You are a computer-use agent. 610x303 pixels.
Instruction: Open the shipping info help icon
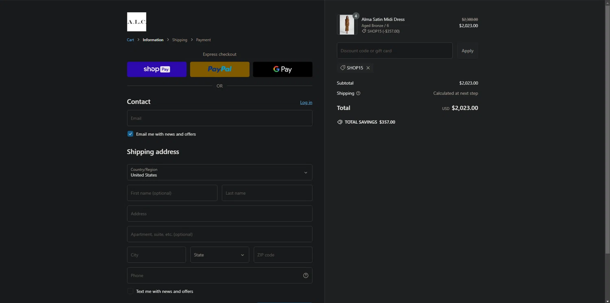[358, 93]
